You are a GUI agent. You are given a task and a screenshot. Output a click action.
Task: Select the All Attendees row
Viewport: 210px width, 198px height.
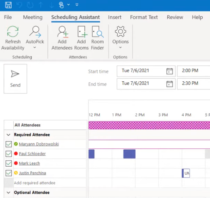point(45,125)
